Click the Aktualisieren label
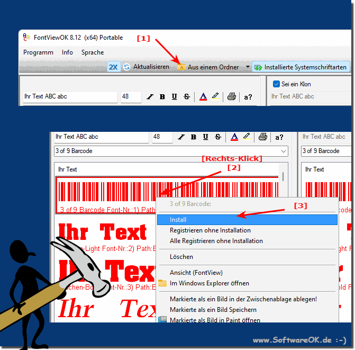Image resolution: width=355 pixels, height=350 pixels. [151, 67]
